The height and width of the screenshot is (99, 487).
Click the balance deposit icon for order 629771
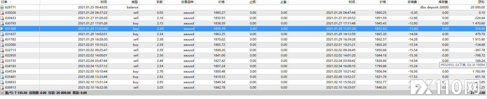click(x=2, y=7)
